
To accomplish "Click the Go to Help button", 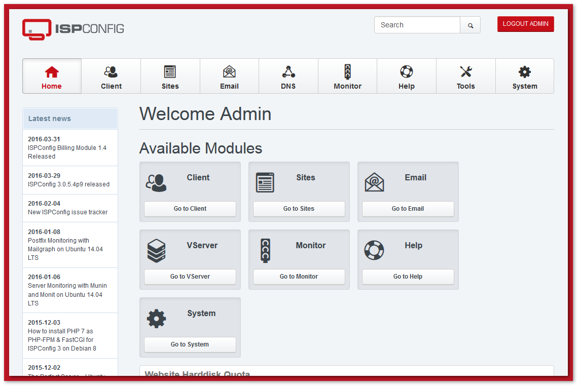I will coord(408,277).
